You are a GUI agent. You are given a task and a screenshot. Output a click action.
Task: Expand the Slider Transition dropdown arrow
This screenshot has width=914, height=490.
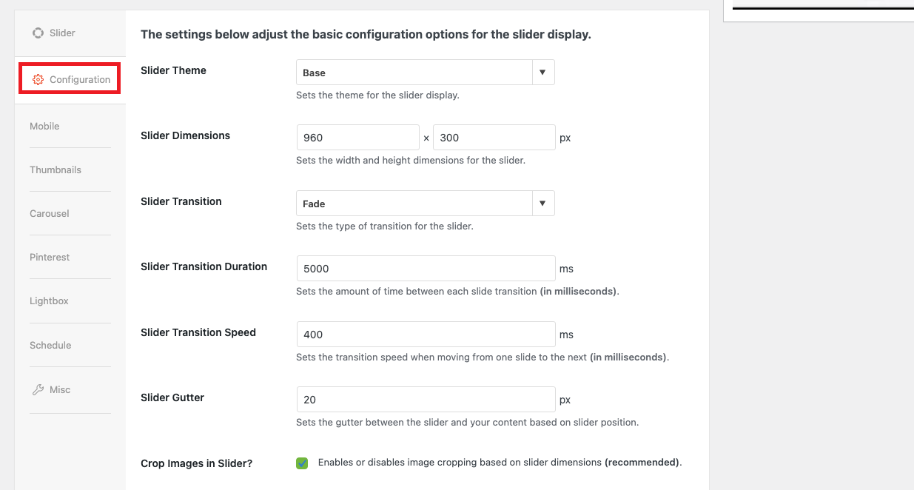[542, 204]
